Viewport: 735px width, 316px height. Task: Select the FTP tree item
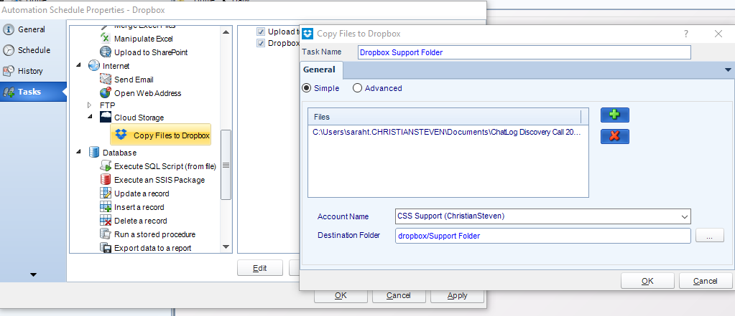[x=107, y=105]
